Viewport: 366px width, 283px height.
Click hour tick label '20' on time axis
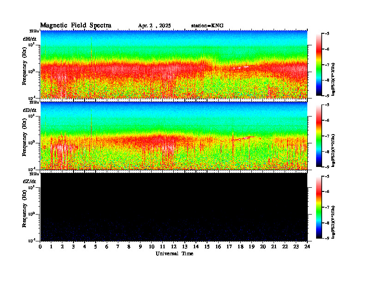pyautogui.click(x=263, y=246)
